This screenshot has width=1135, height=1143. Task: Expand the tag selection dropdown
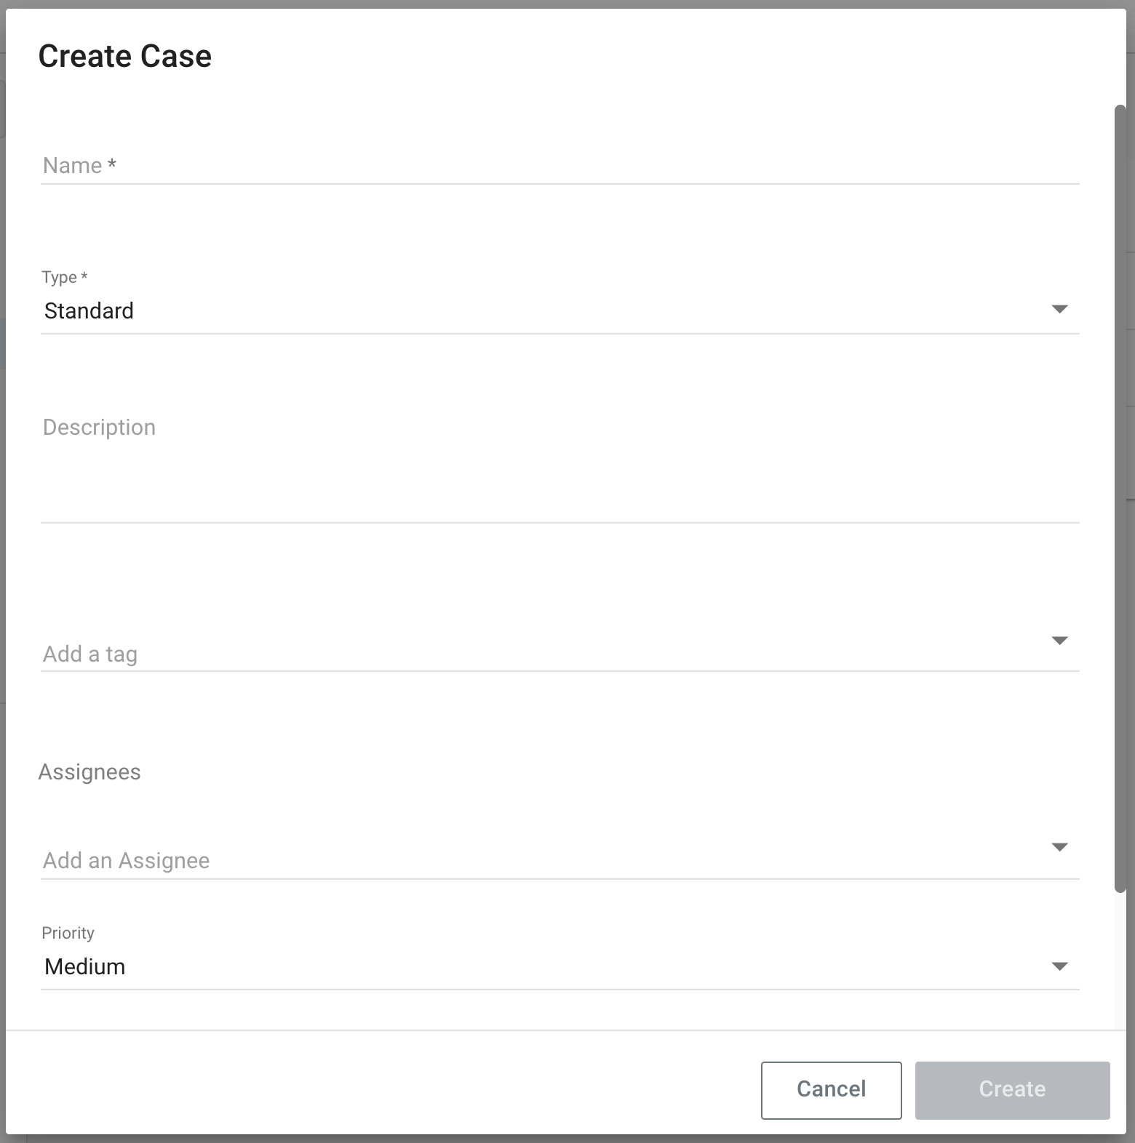pyautogui.click(x=509, y=653)
